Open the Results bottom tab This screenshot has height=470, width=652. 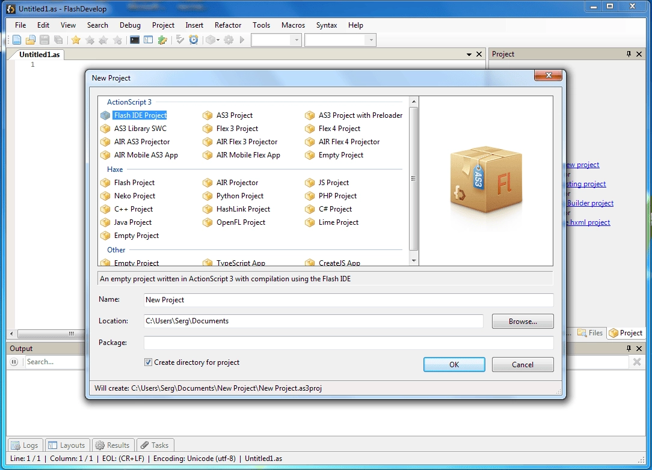(112, 445)
